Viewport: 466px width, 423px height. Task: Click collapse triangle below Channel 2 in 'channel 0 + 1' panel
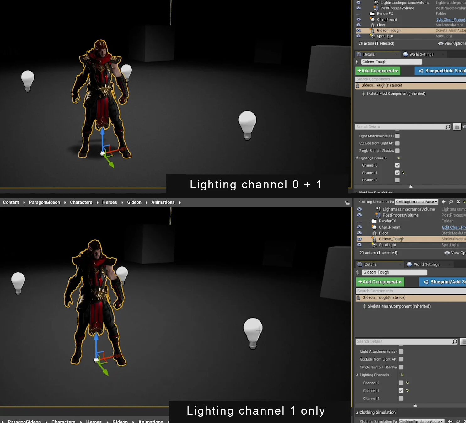411,186
